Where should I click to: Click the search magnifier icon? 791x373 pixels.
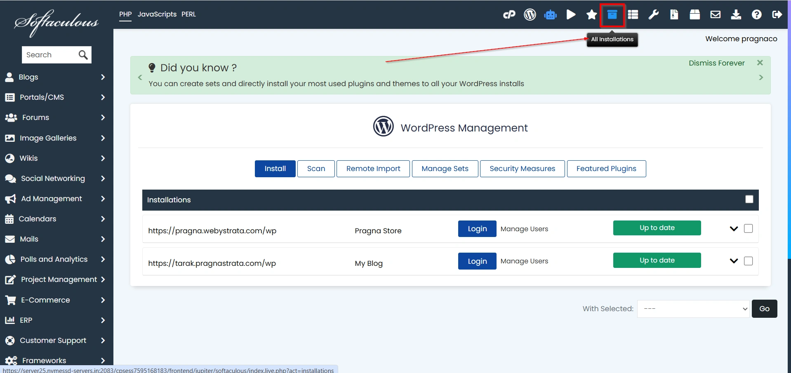point(83,55)
